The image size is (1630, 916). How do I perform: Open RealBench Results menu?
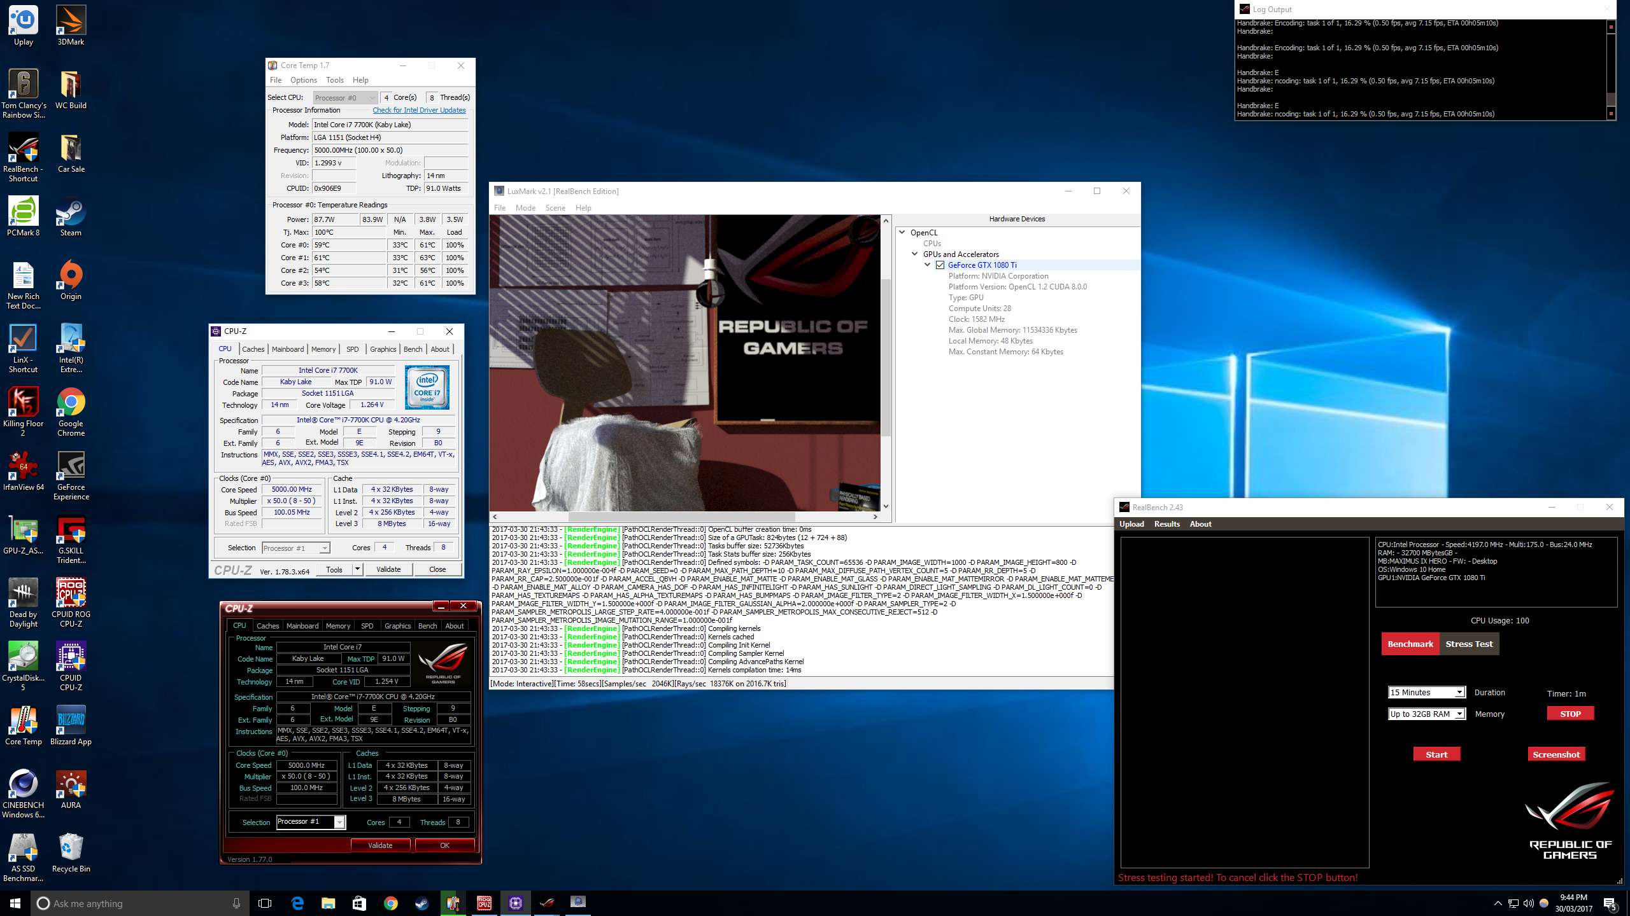pos(1166,524)
